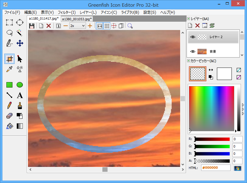Select the Text tool
The image size is (247, 183).
(20, 95)
